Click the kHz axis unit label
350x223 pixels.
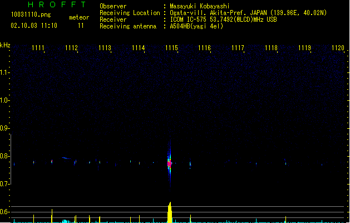(x=6, y=45)
